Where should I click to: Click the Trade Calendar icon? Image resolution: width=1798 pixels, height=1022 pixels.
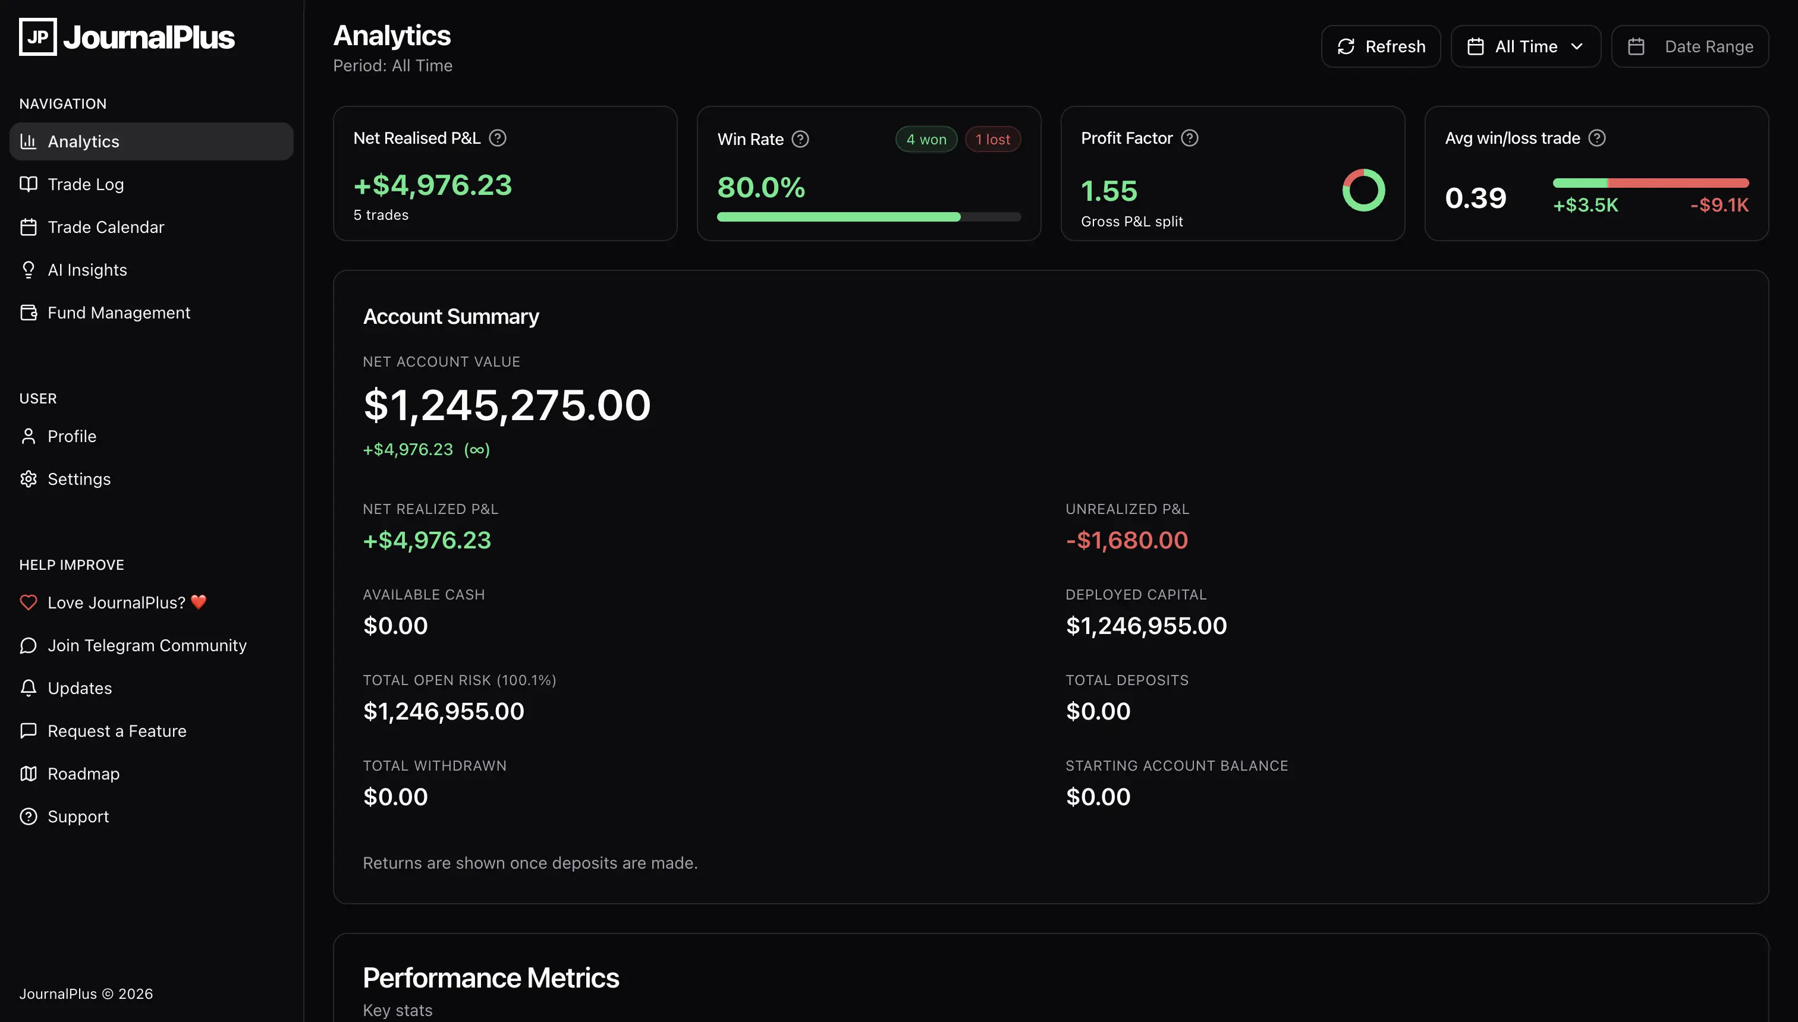(x=28, y=227)
